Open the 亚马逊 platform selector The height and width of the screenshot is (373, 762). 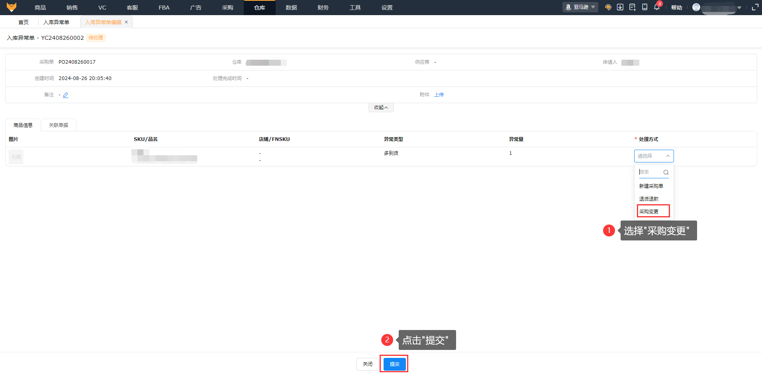tap(580, 7)
